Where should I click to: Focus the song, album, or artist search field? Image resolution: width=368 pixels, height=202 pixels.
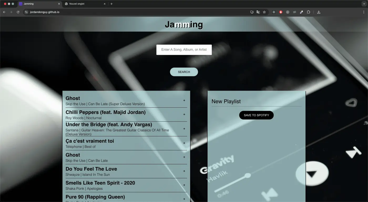pos(184,50)
